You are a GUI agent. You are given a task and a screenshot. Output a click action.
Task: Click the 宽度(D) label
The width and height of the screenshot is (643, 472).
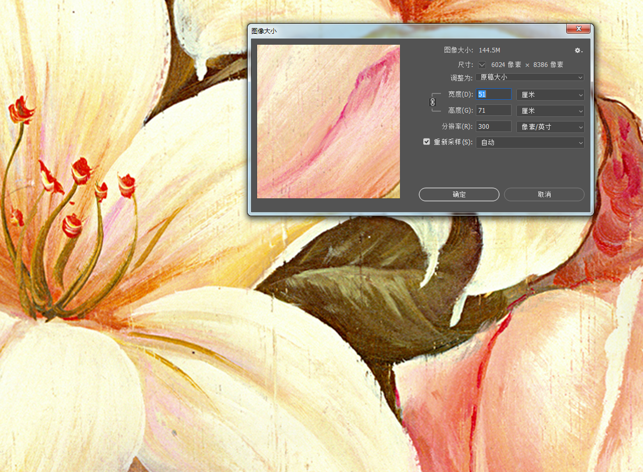coord(461,95)
